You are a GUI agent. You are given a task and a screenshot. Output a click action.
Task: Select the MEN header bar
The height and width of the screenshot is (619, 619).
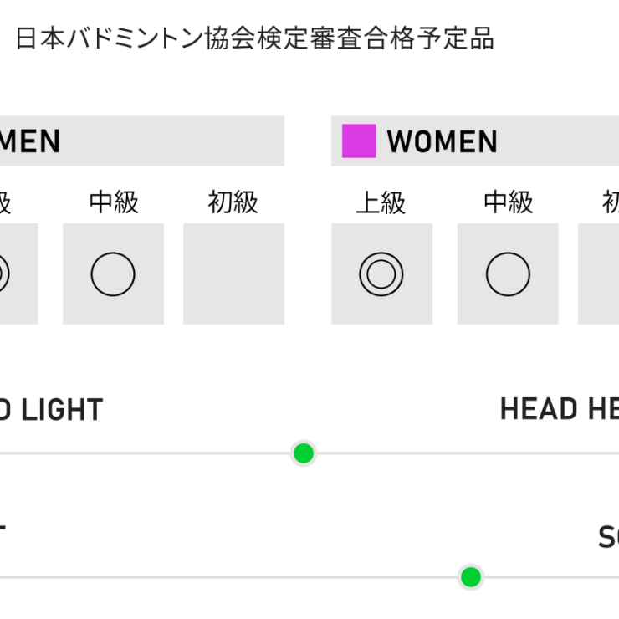[x=142, y=141]
